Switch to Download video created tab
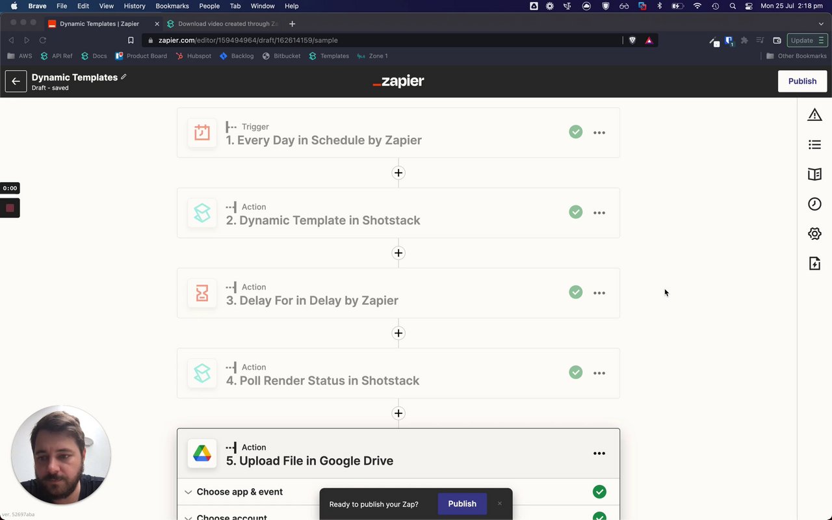 click(x=222, y=24)
